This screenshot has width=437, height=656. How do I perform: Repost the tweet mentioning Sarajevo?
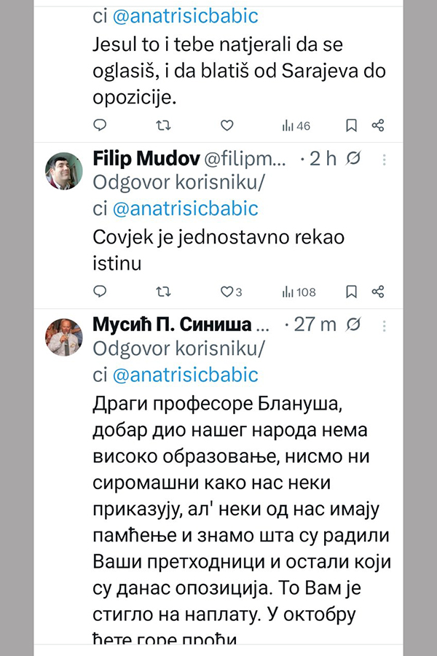coord(164,125)
